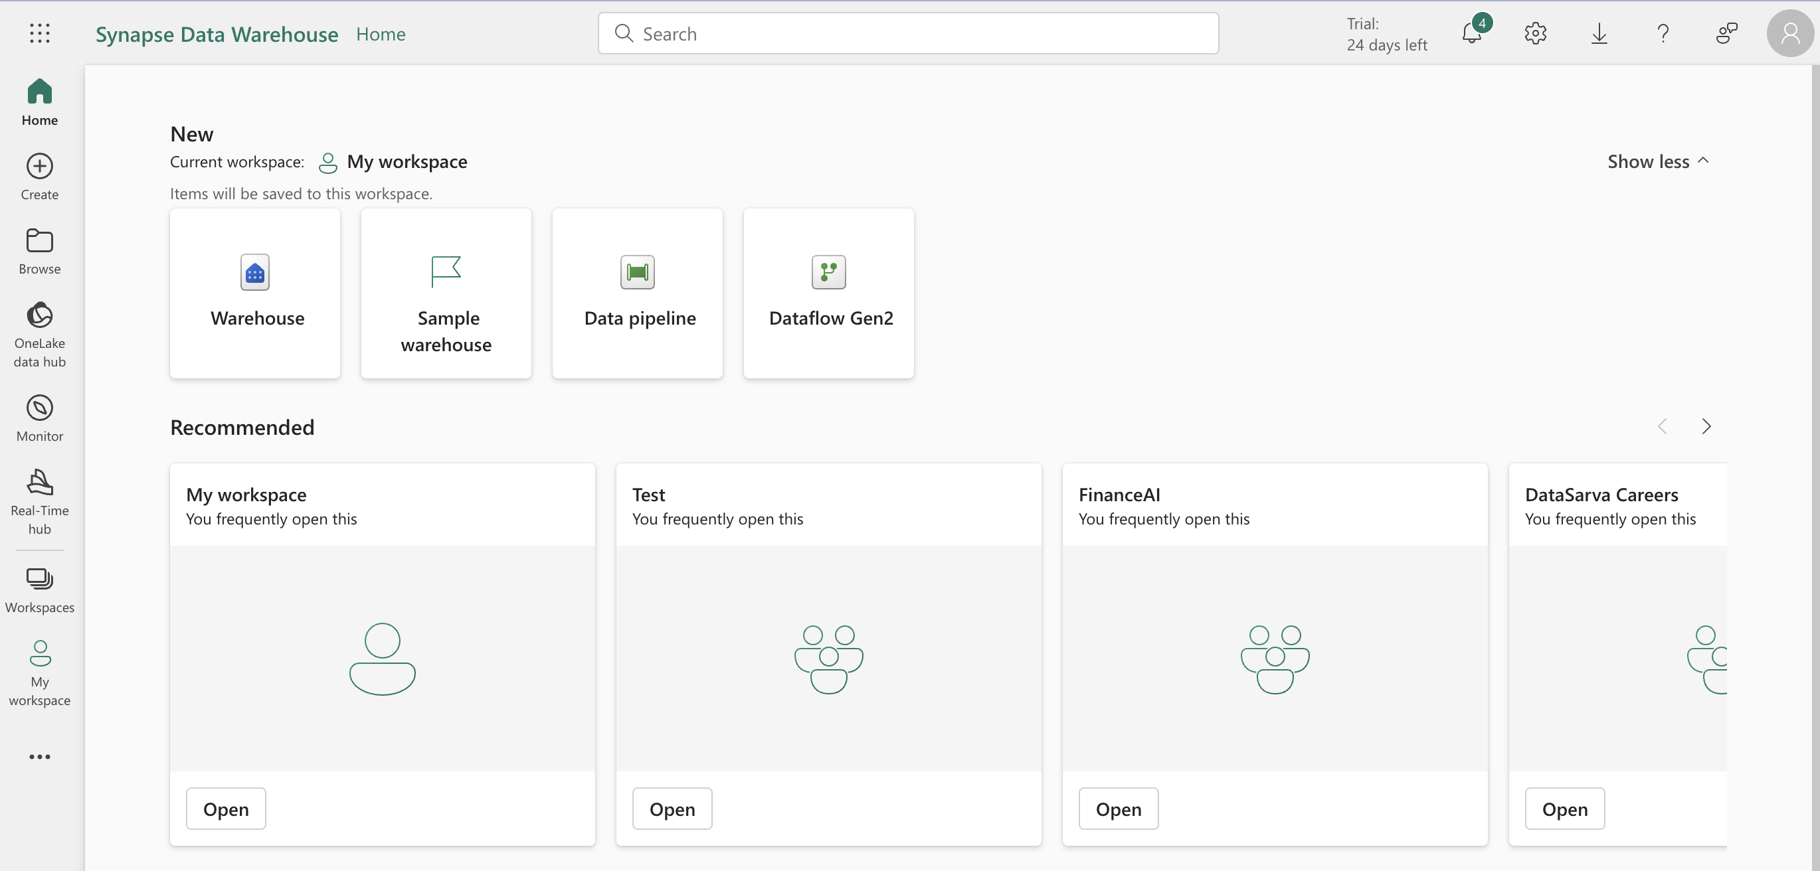Viewport: 1820px width, 871px height.
Task: Click the Dataflow Gen2 tile label
Action: 831,318
